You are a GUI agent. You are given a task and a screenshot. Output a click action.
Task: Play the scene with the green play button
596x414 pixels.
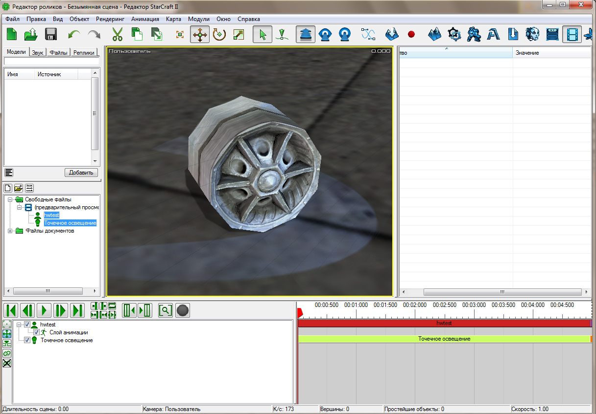(x=44, y=310)
